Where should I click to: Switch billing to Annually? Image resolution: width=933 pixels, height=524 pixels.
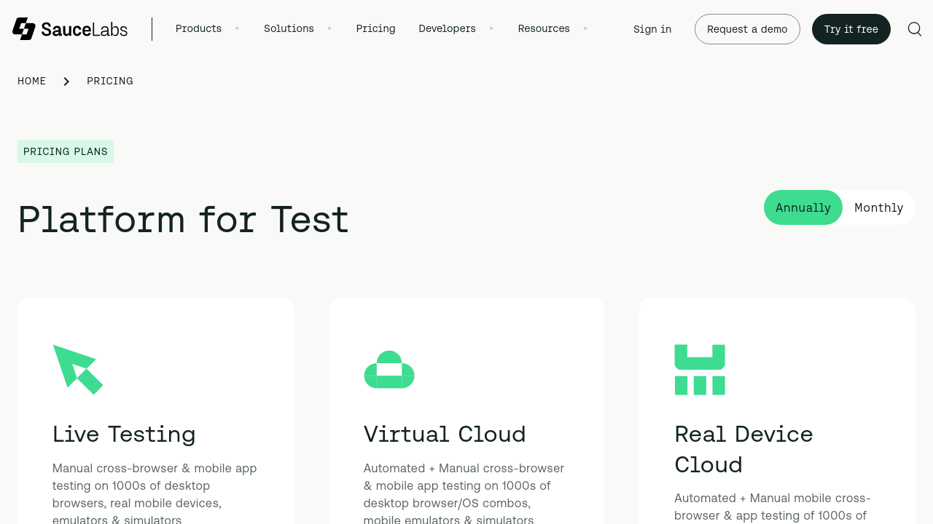click(x=803, y=207)
